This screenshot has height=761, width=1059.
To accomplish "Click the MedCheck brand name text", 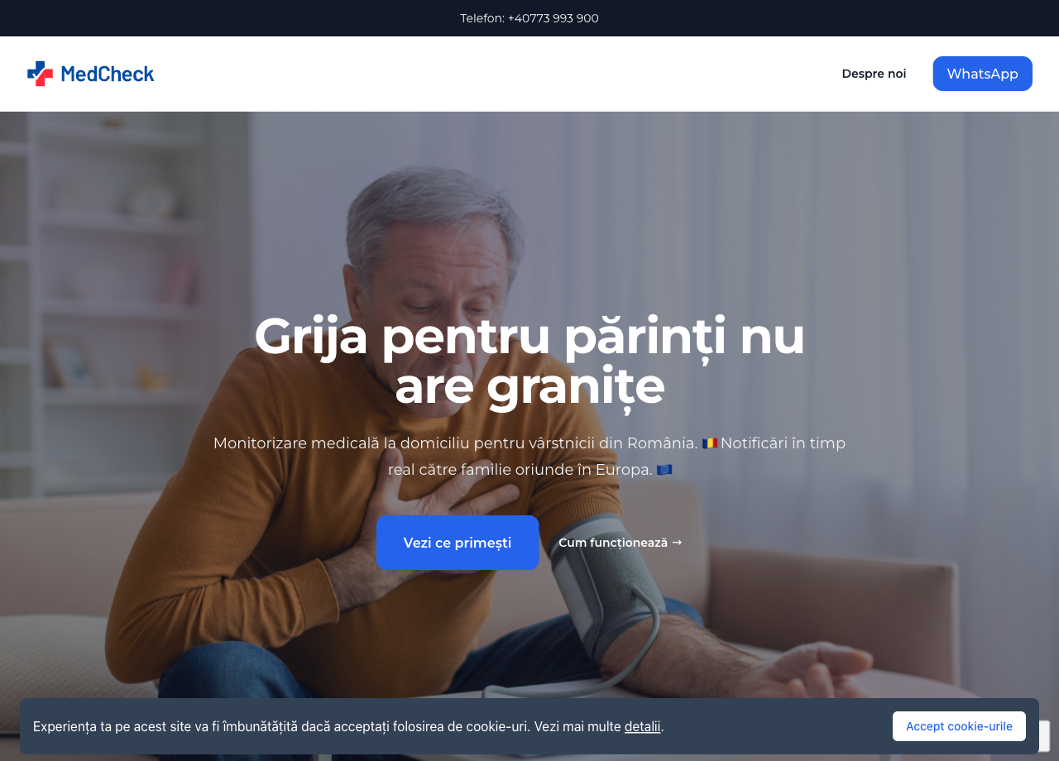I will [x=108, y=74].
